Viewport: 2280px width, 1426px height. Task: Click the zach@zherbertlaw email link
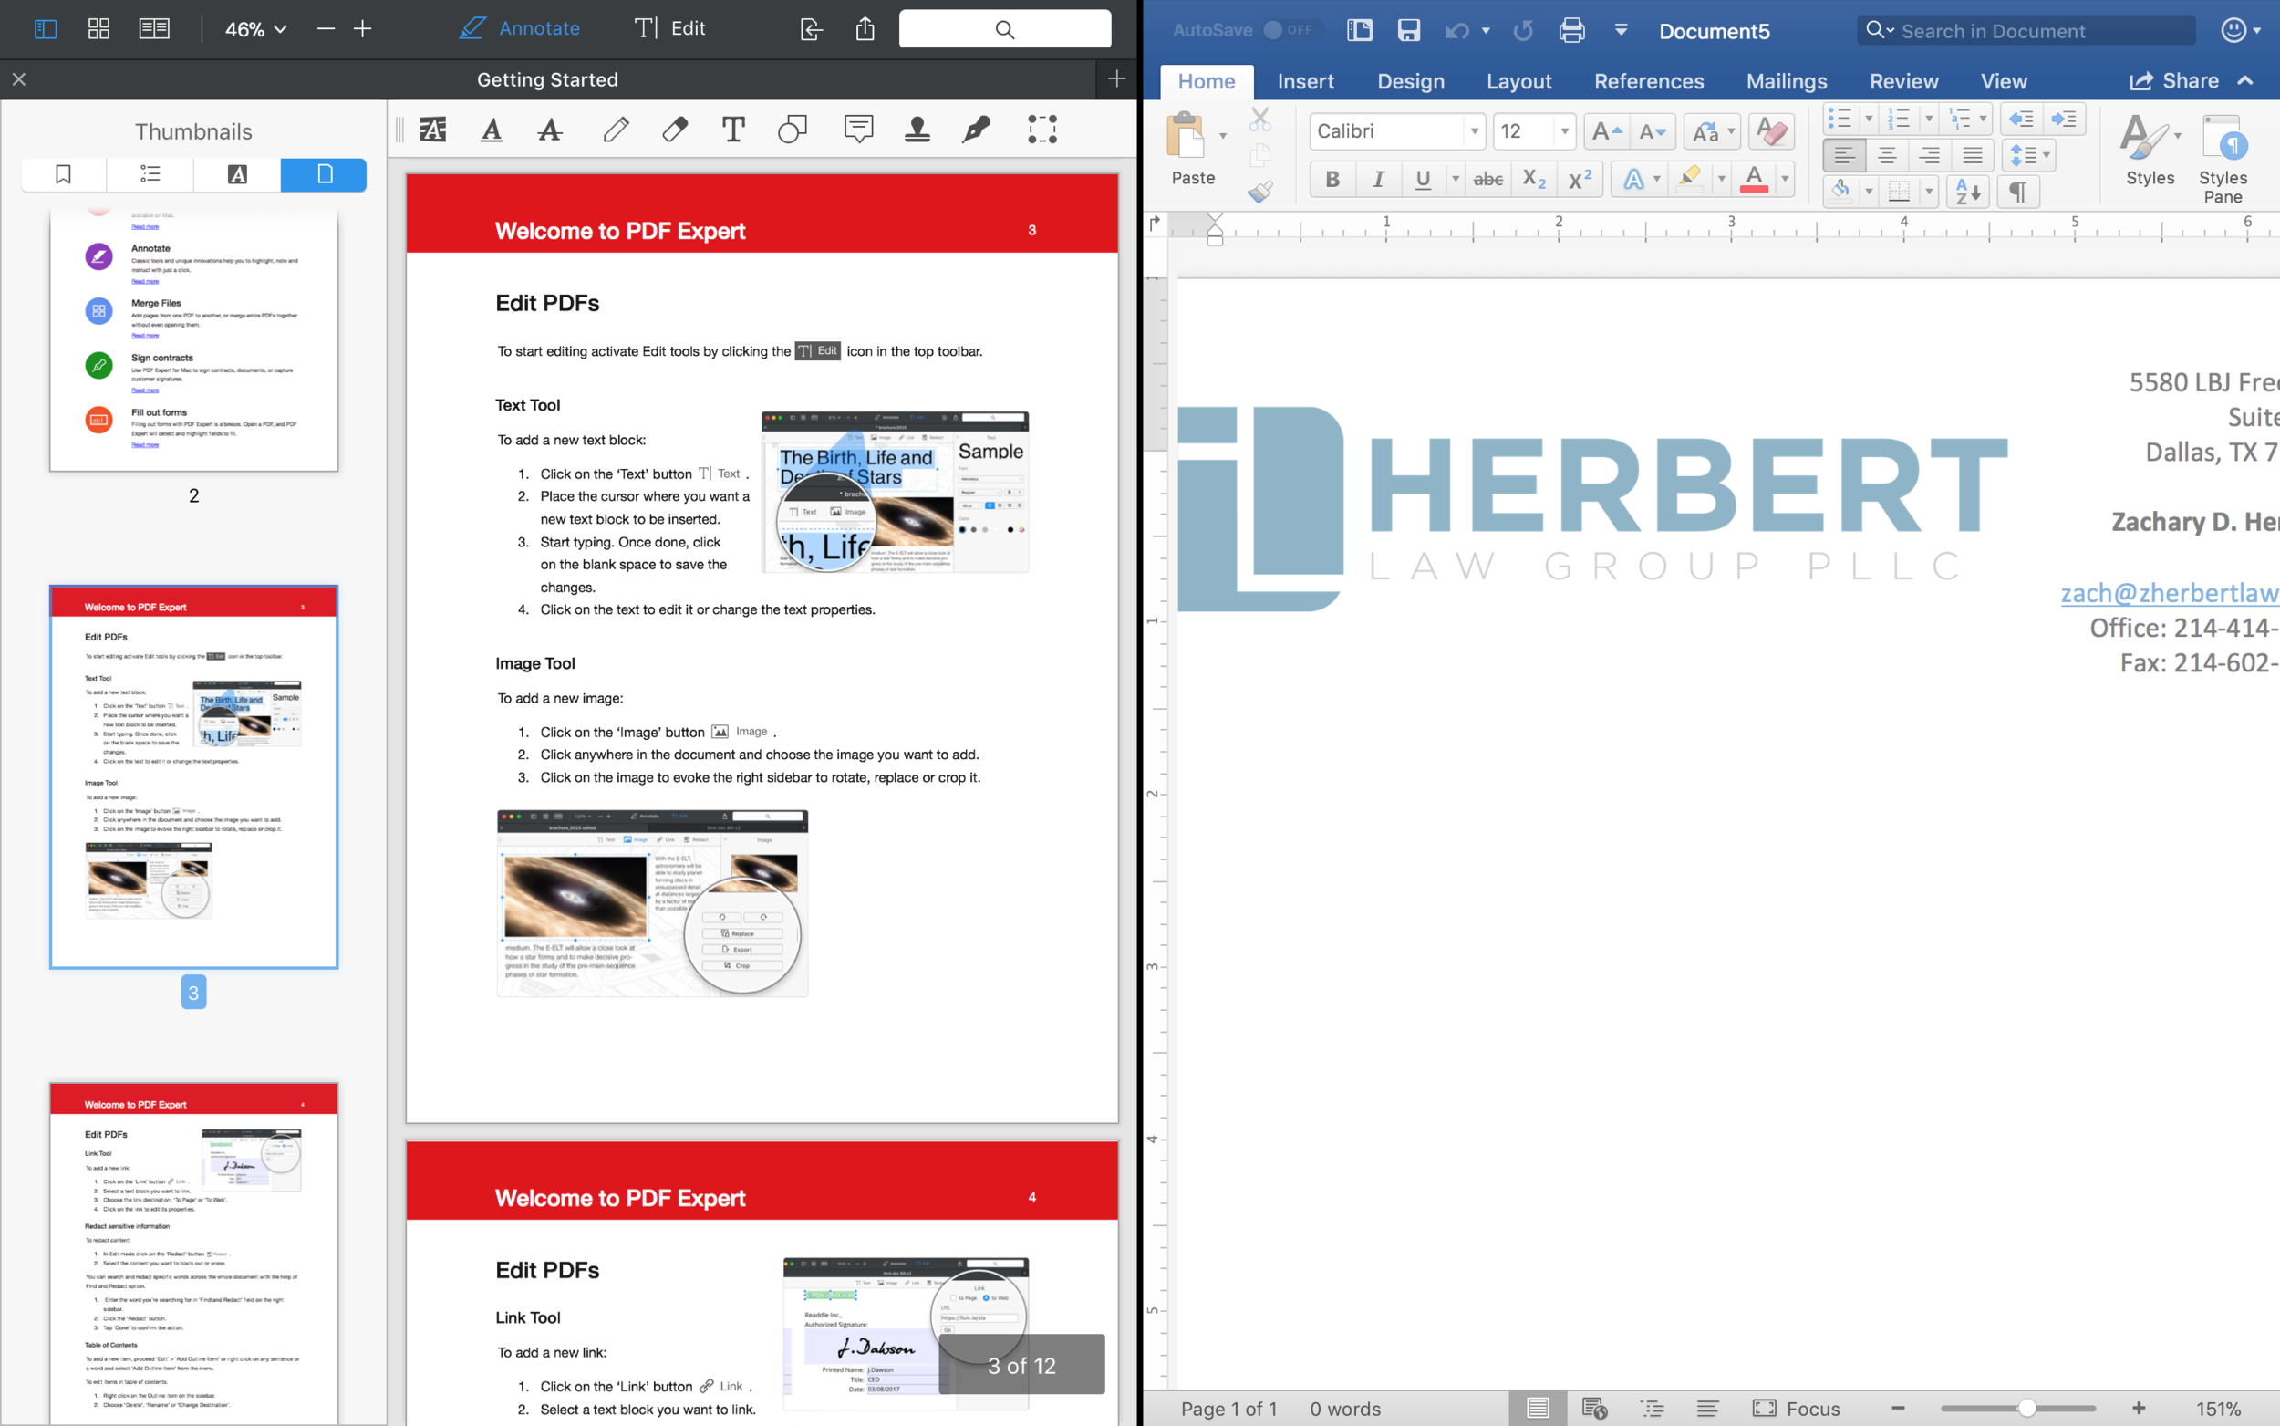tap(2170, 593)
